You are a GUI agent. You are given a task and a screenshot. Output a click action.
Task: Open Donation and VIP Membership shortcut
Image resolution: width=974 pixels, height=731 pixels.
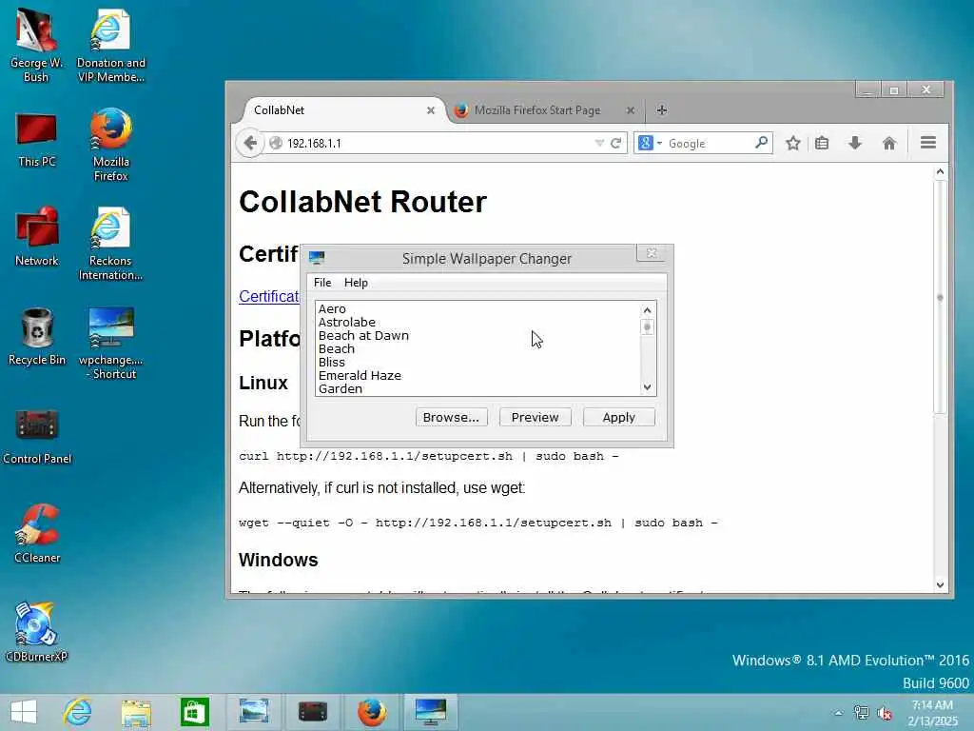click(x=110, y=46)
